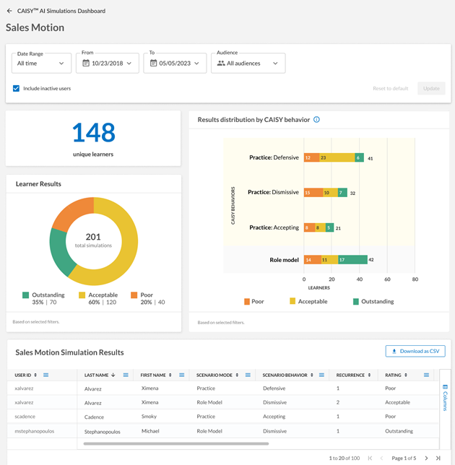Open the info icon beside CAISY behavior
This screenshot has height=465, width=455.
(316, 120)
